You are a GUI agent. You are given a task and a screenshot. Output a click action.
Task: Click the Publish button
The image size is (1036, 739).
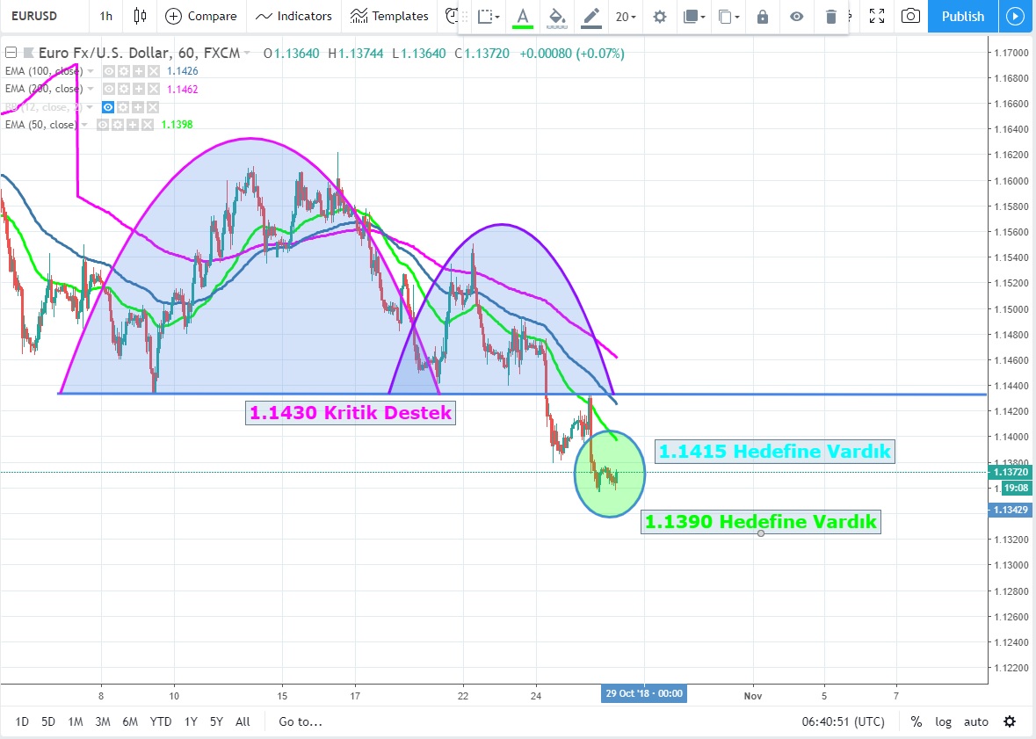click(962, 16)
